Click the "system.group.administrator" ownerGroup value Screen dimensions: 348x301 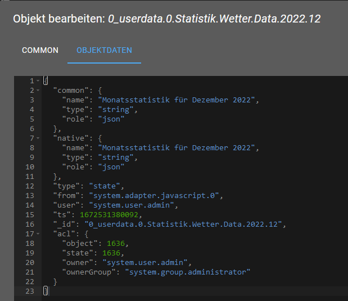[x=187, y=272]
